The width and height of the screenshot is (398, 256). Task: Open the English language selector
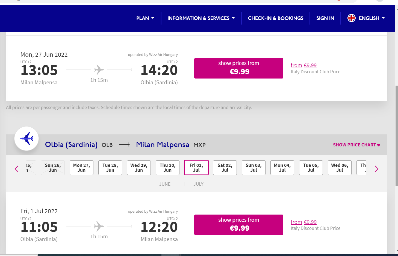pyautogui.click(x=366, y=18)
